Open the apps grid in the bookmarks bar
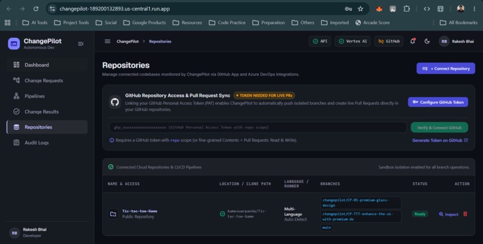The height and width of the screenshot is (244, 483). pyautogui.click(x=8, y=23)
